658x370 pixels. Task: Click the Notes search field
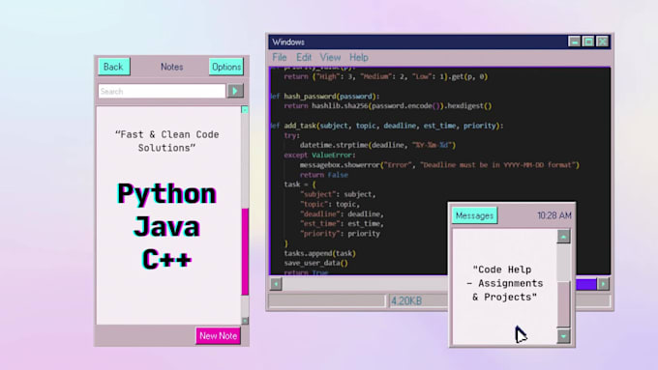pyautogui.click(x=162, y=92)
